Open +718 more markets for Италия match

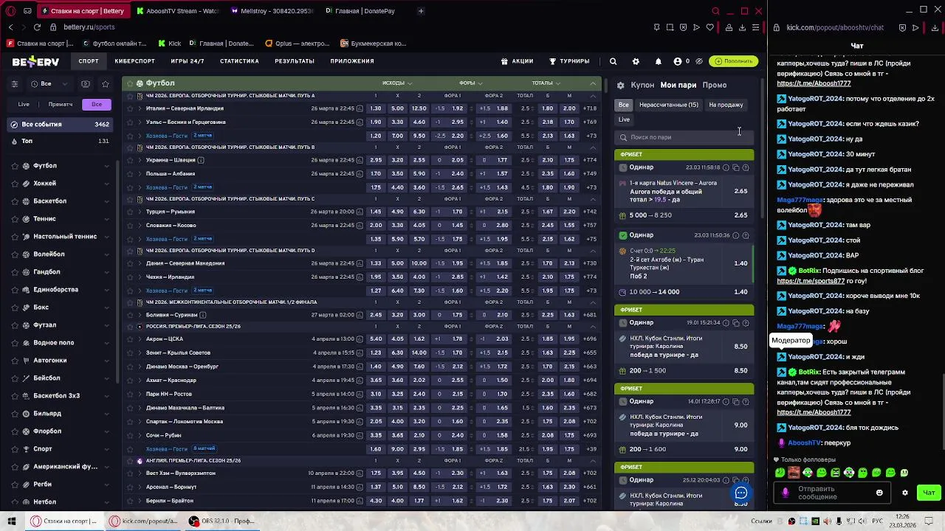pyautogui.click(x=590, y=108)
